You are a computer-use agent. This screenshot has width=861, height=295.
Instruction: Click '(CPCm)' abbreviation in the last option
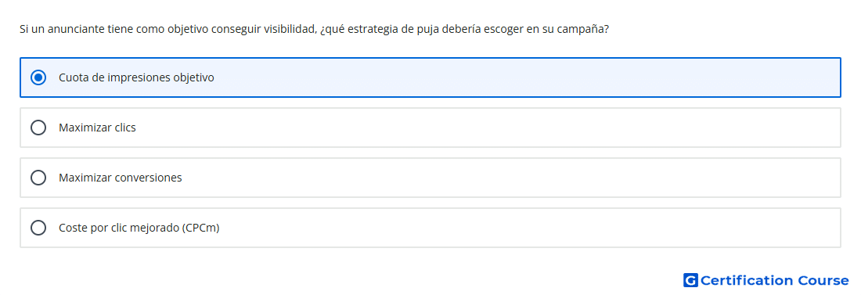(x=200, y=228)
